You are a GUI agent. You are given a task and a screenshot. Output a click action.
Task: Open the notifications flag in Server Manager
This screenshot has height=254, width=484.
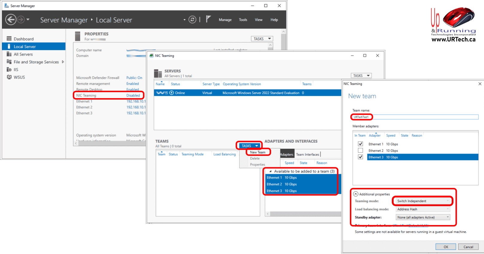point(208,19)
